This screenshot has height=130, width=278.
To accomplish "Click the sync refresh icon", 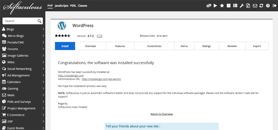I will point(261,6).
